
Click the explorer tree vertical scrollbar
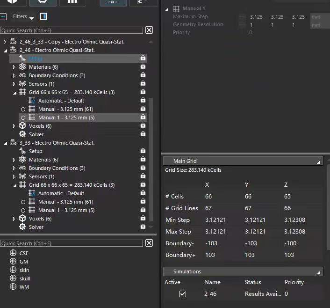[151, 159]
